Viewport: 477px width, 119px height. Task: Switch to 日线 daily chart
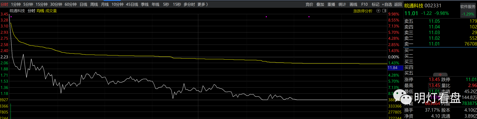point(83,4)
